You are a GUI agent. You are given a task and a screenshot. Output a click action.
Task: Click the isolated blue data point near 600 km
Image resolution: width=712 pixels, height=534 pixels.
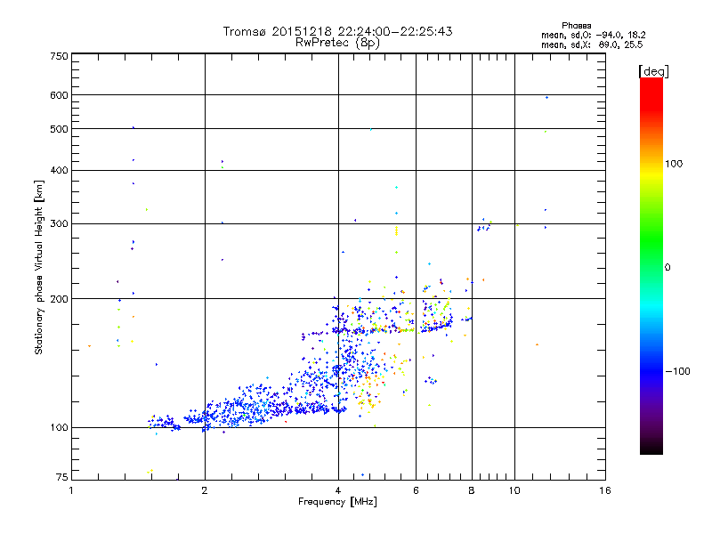click(x=546, y=98)
